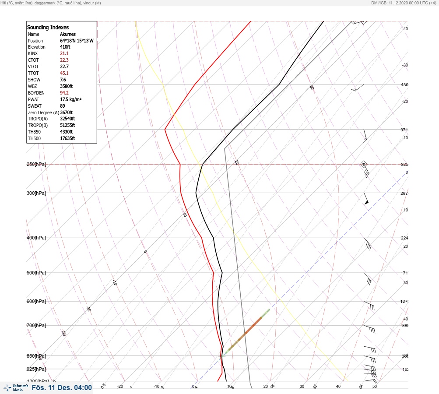The width and height of the screenshot is (439, 394).
Task: Click the SWEAT value 89
Action: pos(63,106)
